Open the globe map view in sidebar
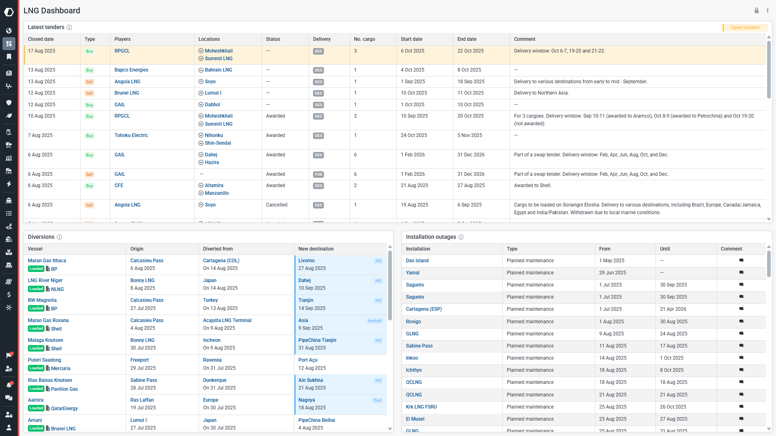Screen dimensions: 776x436 pos(9,31)
